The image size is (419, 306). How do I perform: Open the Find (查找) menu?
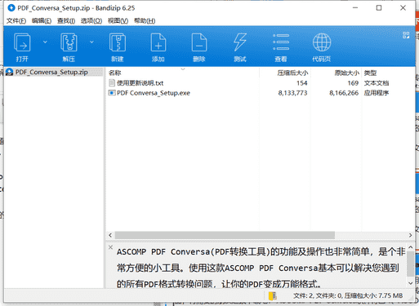pyautogui.click(x=66, y=20)
